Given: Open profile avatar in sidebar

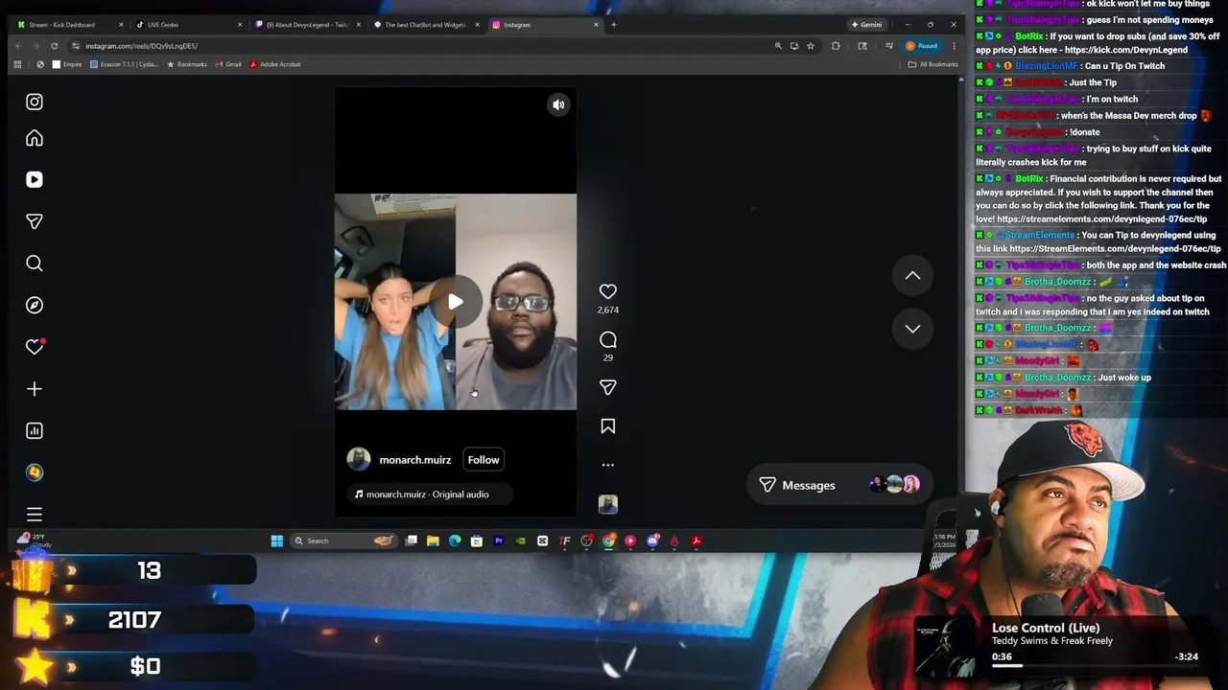Looking at the screenshot, I should pyautogui.click(x=35, y=472).
